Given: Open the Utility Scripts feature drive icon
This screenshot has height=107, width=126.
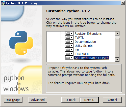Looking at the screenshot, I should [69, 46].
